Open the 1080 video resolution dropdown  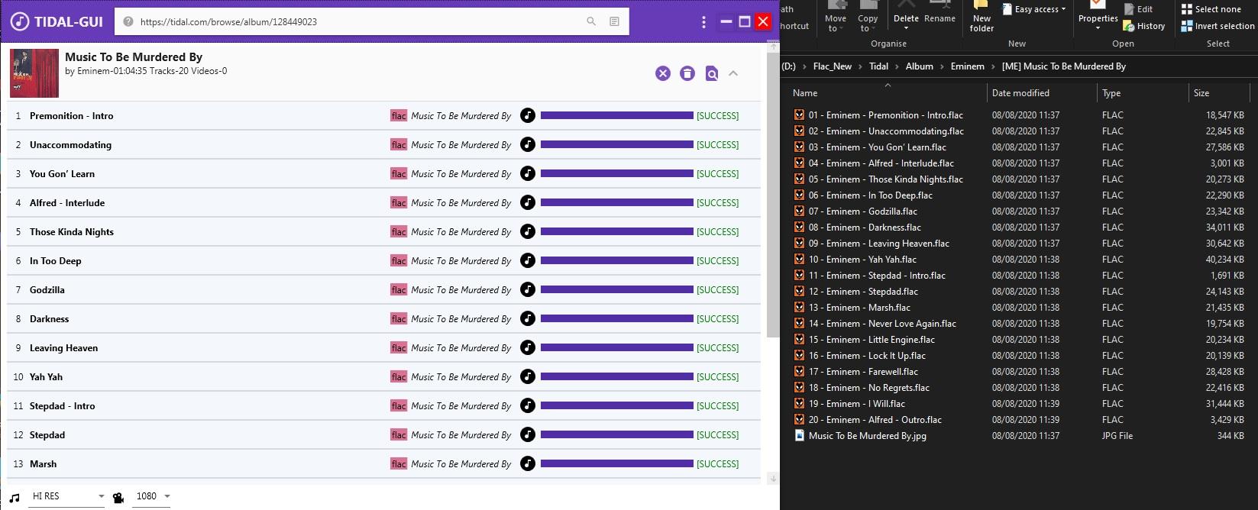pos(153,496)
